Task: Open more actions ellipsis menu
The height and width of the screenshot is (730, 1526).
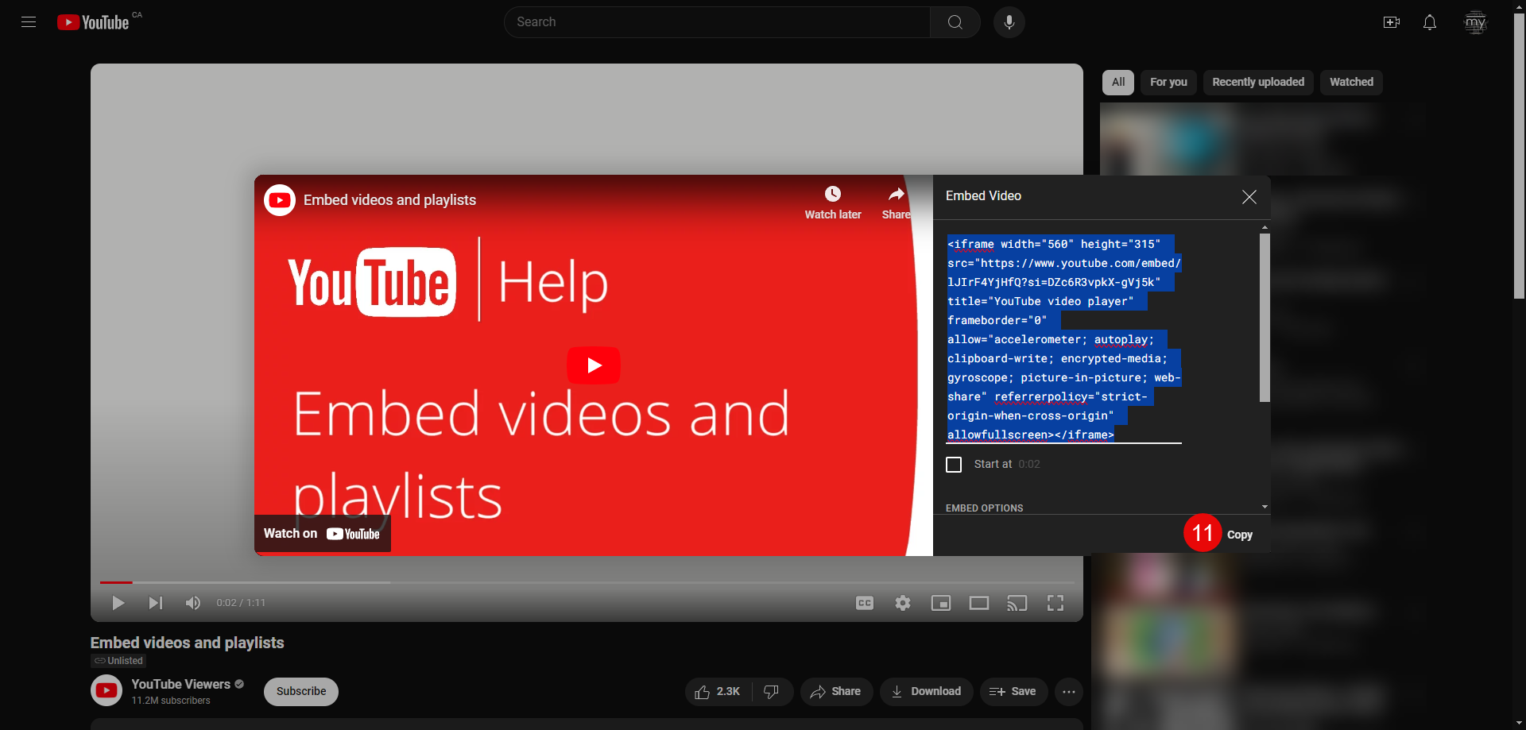Action: [x=1069, y=692]
